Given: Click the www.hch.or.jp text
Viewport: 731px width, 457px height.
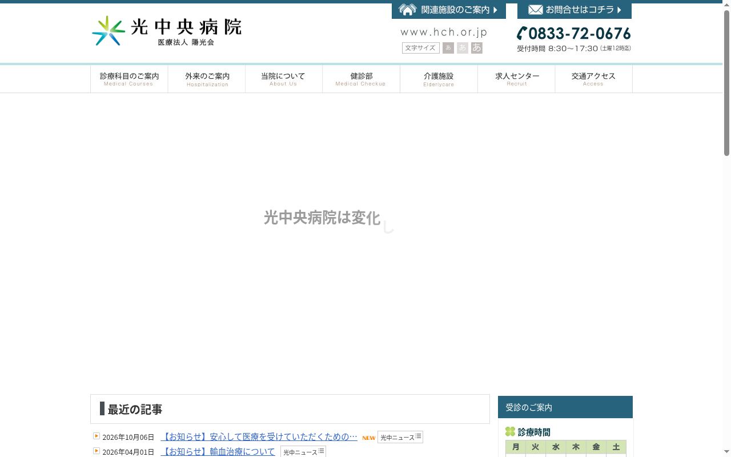Looking at the screenshot, I should 444,33.
